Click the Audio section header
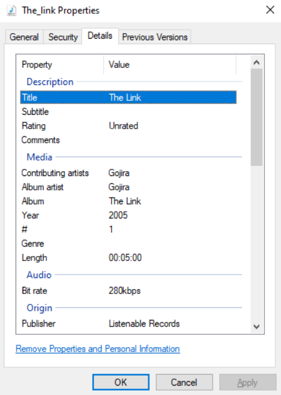Image resolution: width=281 pixels, height=395 pixels. pyautogui.click(x=39, y=275)
